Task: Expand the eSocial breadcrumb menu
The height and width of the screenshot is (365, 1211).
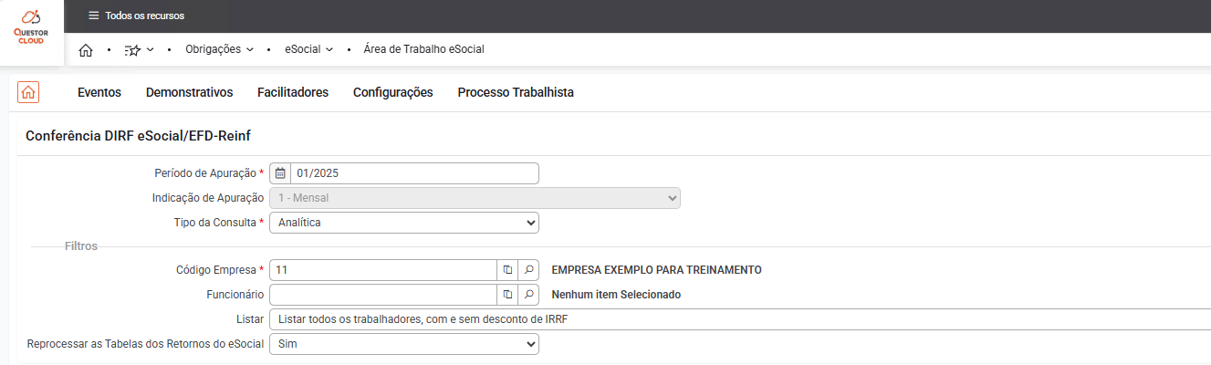Action: point(308,49)
